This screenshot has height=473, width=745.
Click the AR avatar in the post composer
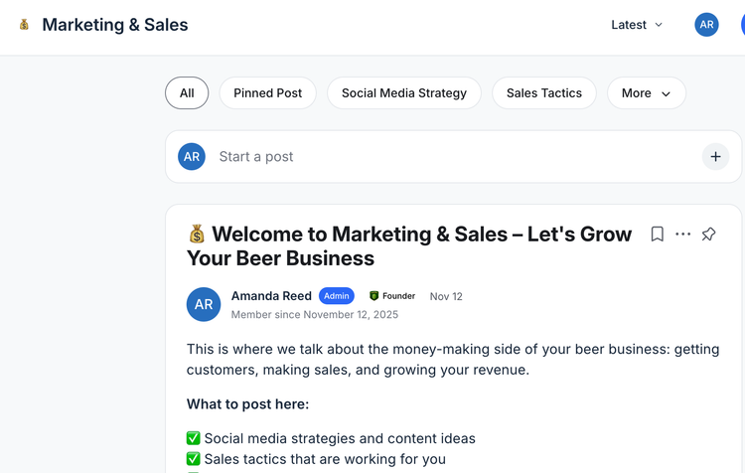click(x=192, y=157)
